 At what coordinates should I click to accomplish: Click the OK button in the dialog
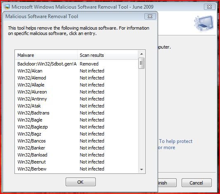pos(80,182)
